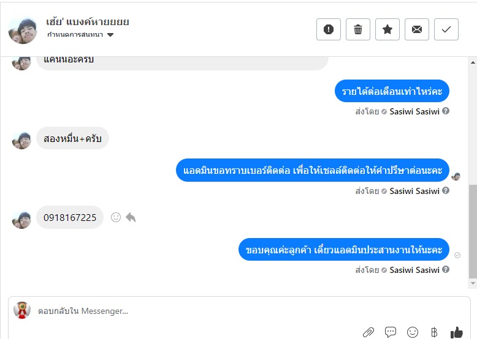
Task: Open emoji picker in reply box
Action: 413,332
